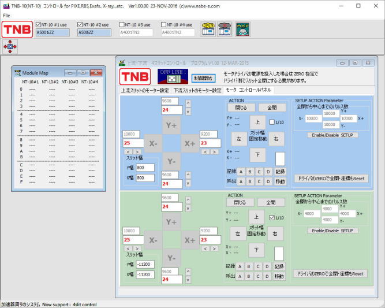Click left stepper under X- value, blue panel

click(x=128, y=152)
